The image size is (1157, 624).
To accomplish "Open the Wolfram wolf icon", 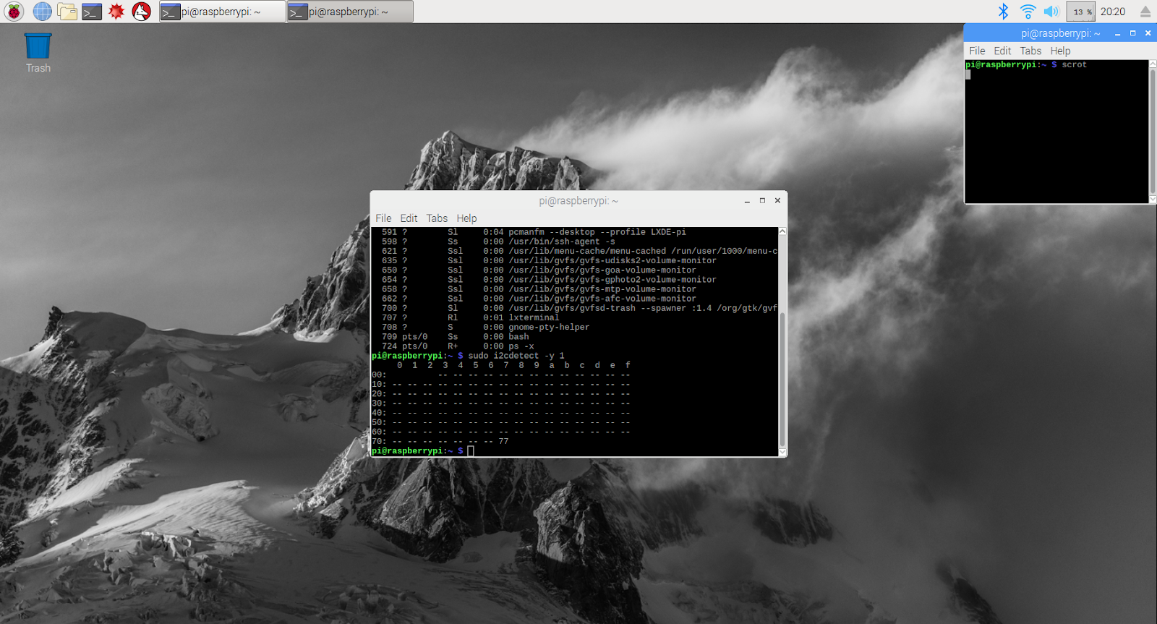I will [142, 12].
